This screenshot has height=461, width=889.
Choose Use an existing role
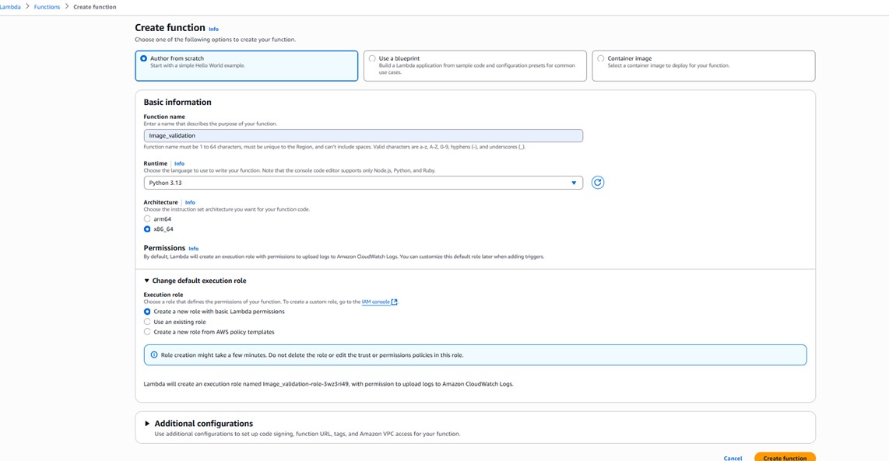pyautogui.click(x=147, y=322)
